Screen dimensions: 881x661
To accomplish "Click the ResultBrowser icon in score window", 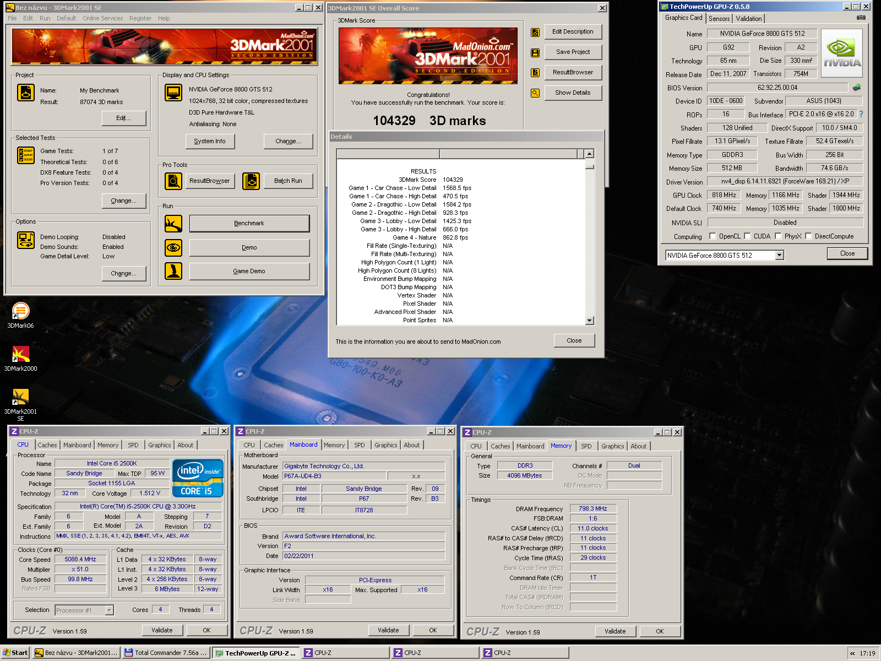I will tap(535, 73).
